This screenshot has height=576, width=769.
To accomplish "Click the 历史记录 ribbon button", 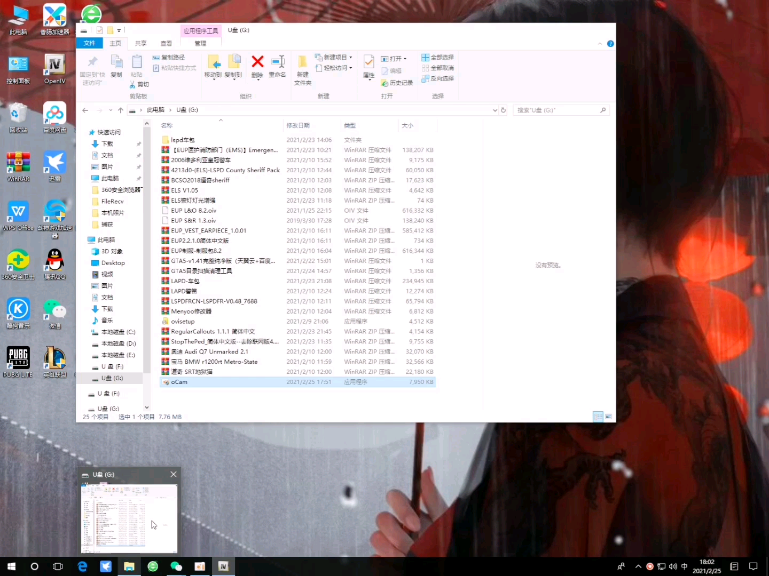I will pos(397,83).
